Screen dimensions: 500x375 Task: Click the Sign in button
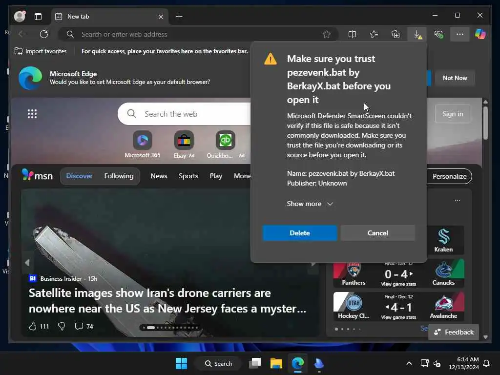(452, 114)
